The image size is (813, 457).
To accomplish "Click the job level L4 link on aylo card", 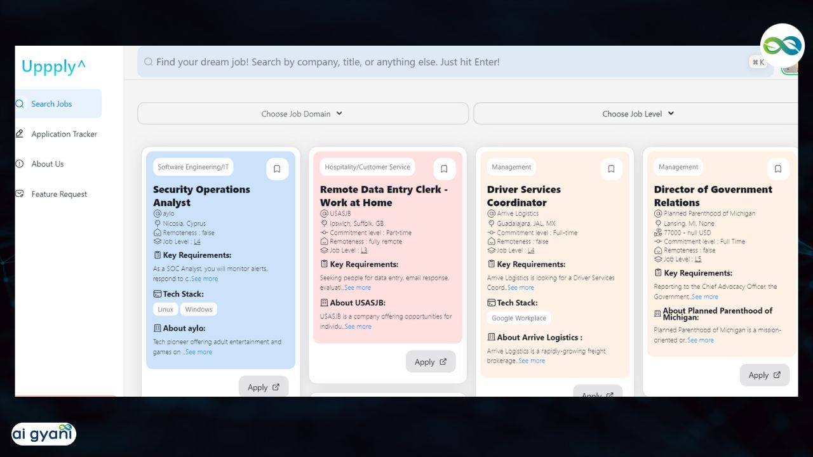I will tap(197, 241).
